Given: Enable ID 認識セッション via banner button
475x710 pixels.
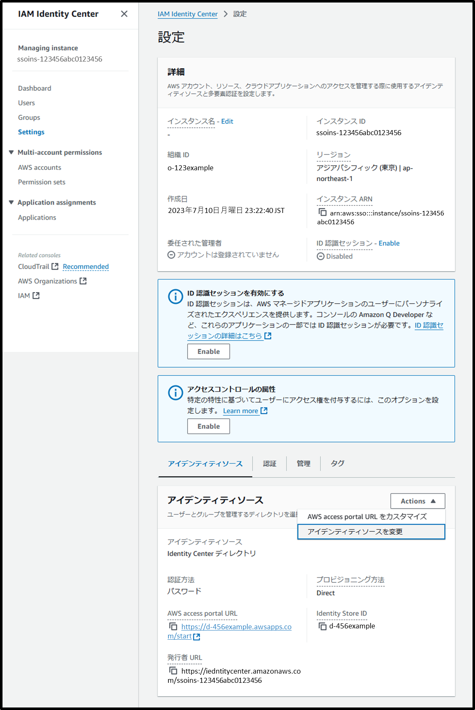Looking at the screenshot, I should (x=208, y=351).
